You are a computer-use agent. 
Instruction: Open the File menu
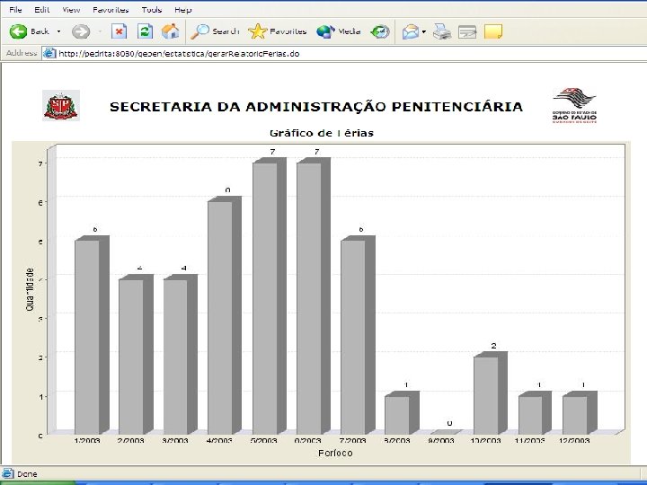point(15,10)
